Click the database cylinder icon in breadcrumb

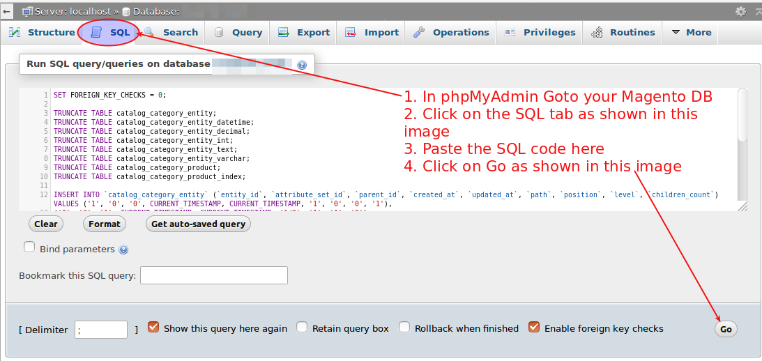coord(126,12)
